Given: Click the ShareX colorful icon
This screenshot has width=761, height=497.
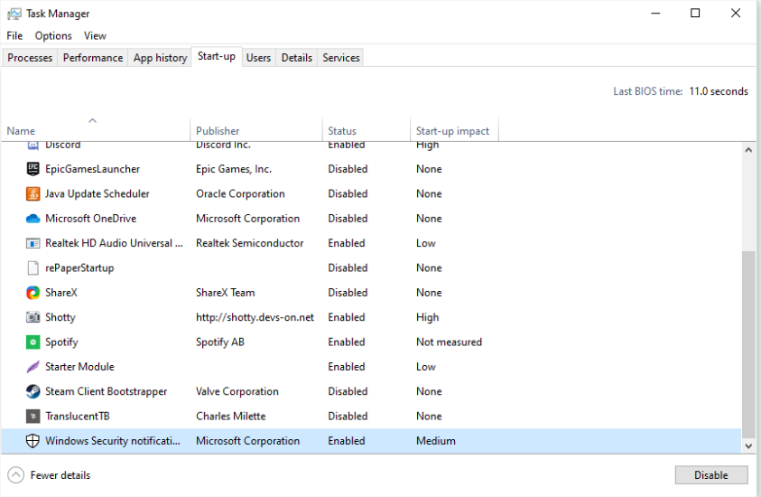Looking at the screenshot, I should [32, 293].
